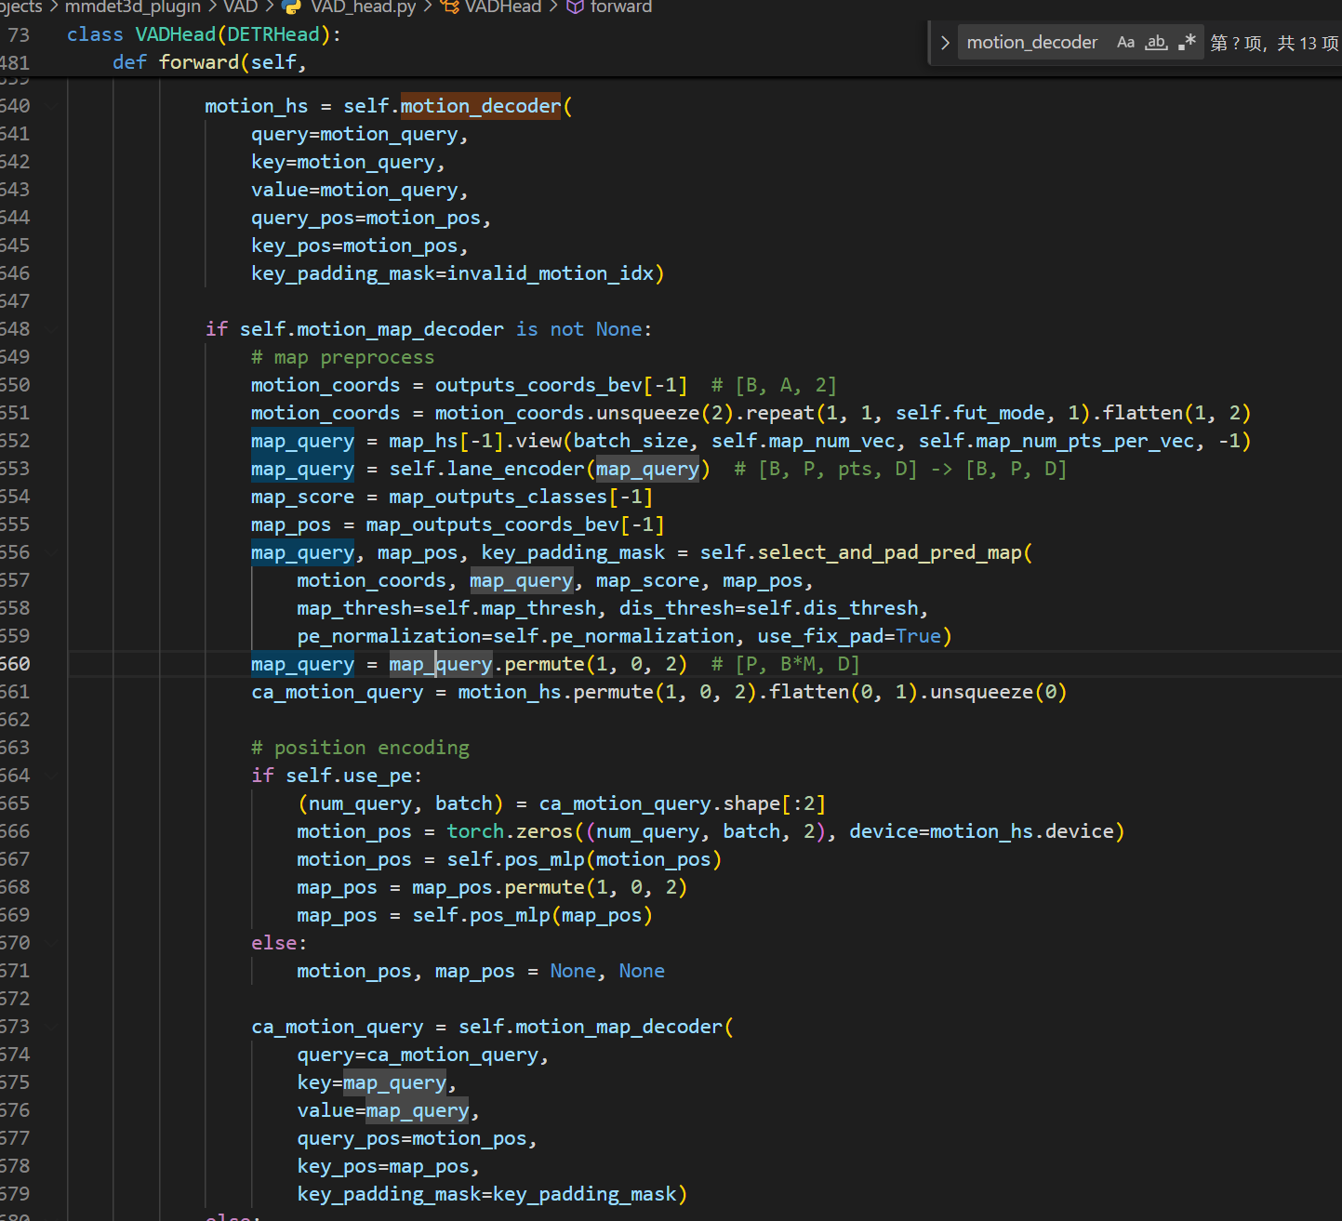The height and width of the screenshot is (1221, 1342).
Task: Collapse the use_pe if block at line 664
Action: coord(52,776)
